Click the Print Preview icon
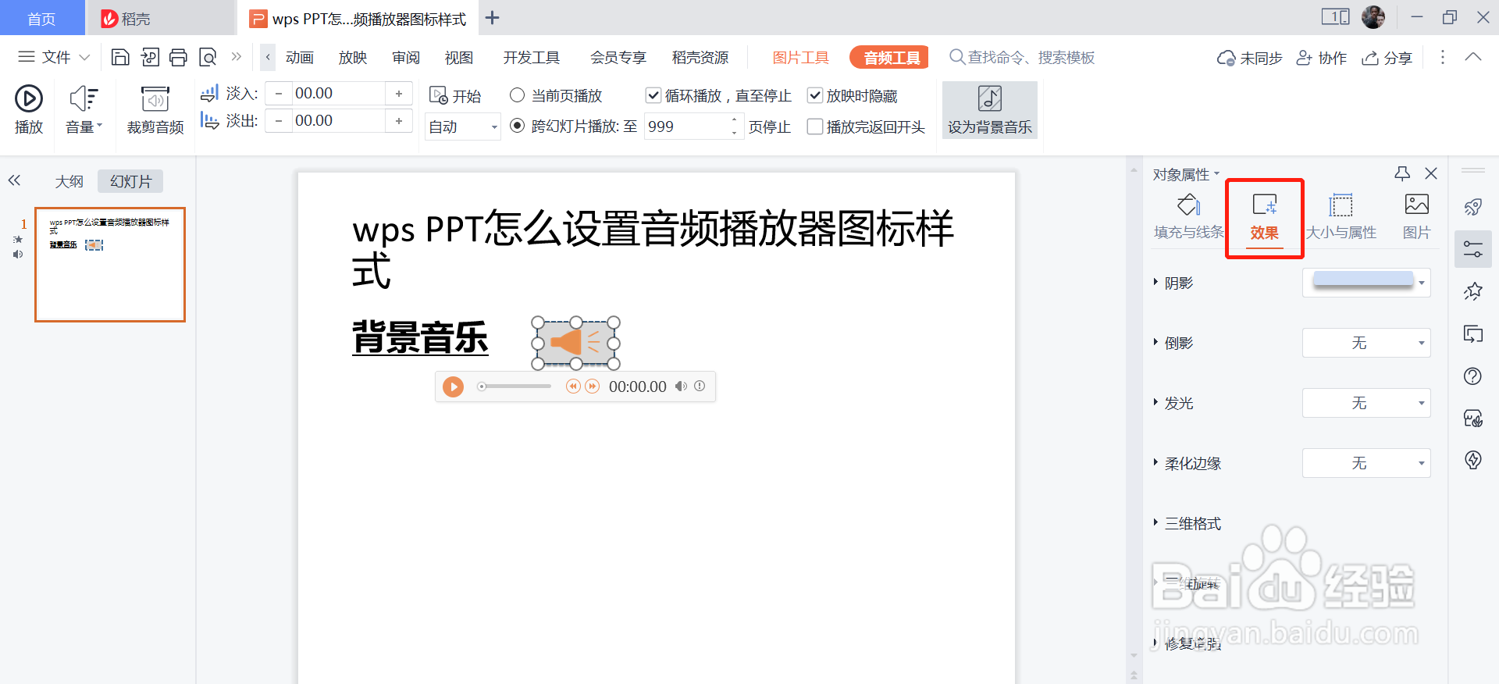 coord(208,57)
